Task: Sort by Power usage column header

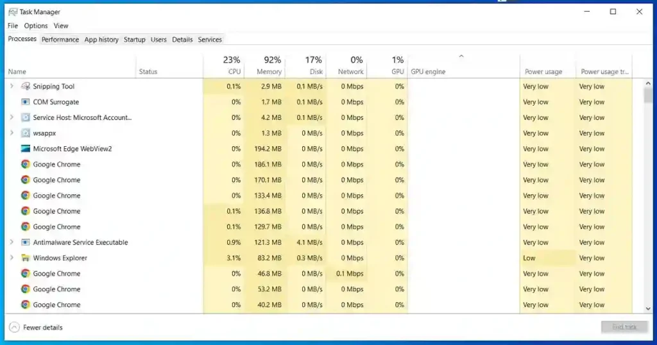Action: point(548,66)
